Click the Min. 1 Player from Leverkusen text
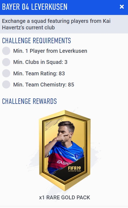128x208 pixels. [50, 51]
